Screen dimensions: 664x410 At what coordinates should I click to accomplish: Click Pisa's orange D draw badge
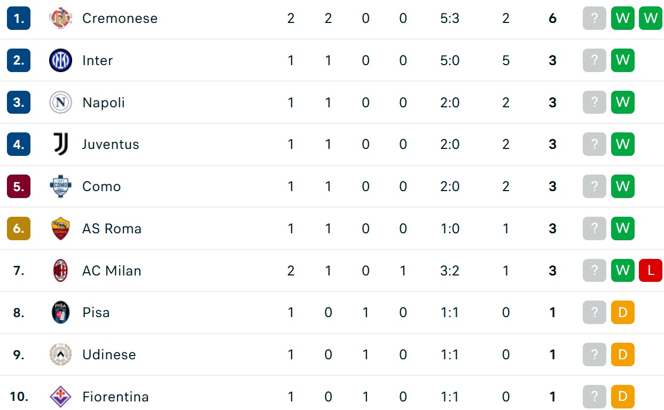coord(623,312)
